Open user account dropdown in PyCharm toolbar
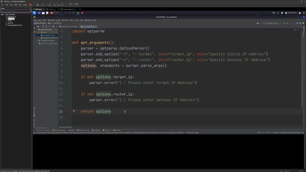The height and width of the screenshot is (172, 306). 258,23
